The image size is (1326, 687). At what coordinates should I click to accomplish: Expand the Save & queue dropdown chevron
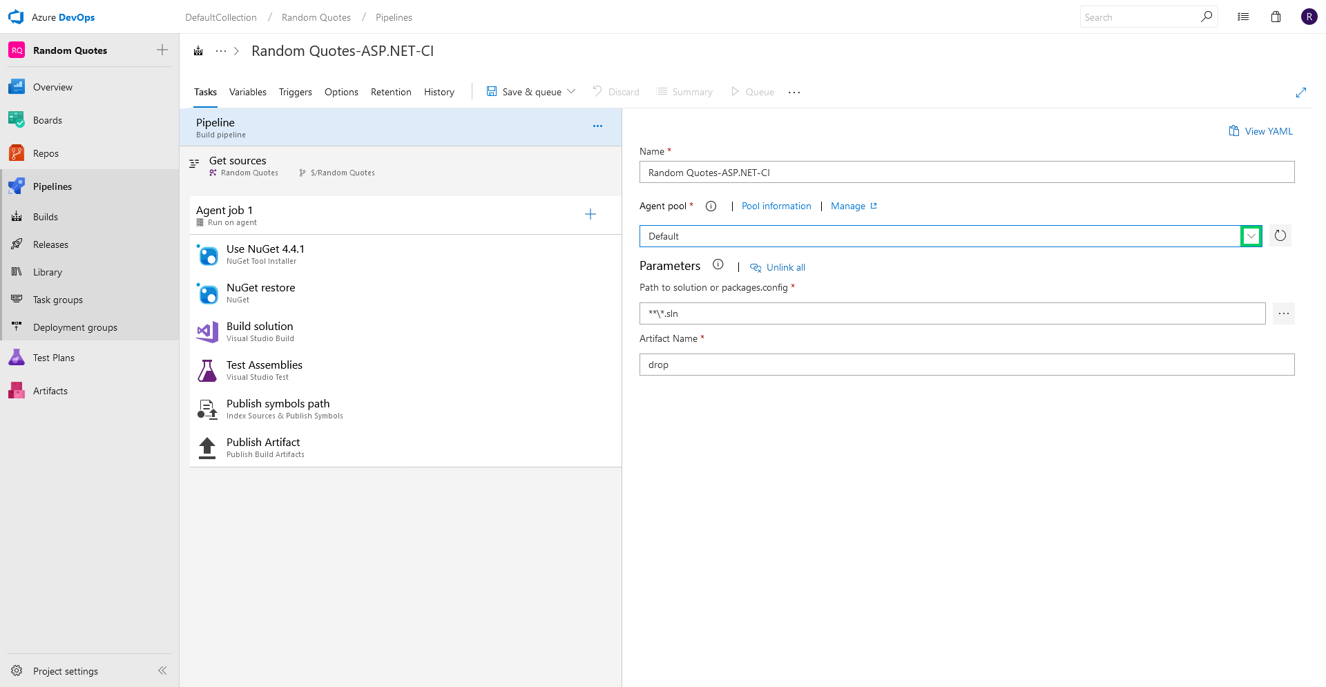pyautogui.click(x=571, y=91)
